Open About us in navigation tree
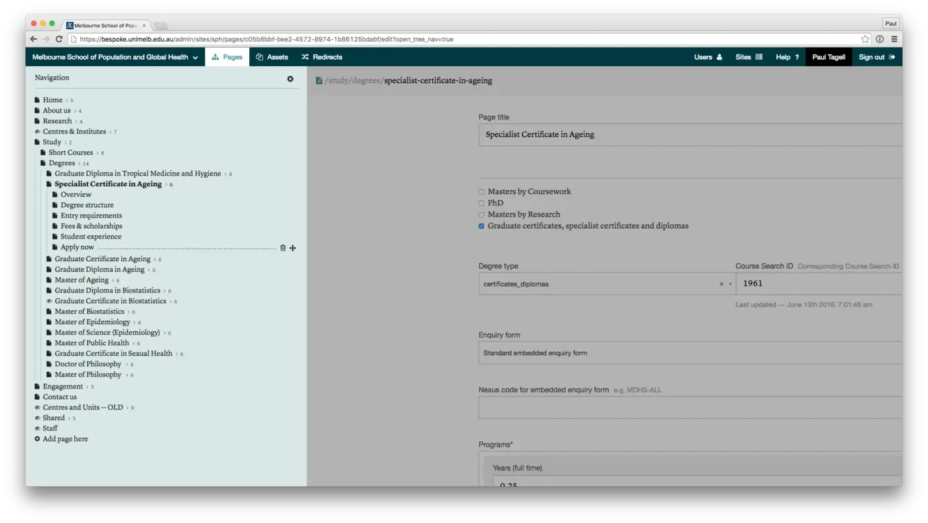Image resolution: width=928 pixels, height=523 pixels. [x=56, y=111]
